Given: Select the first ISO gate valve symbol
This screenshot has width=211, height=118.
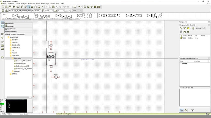Looking at the screenshot, I should [x=15, y=16].
